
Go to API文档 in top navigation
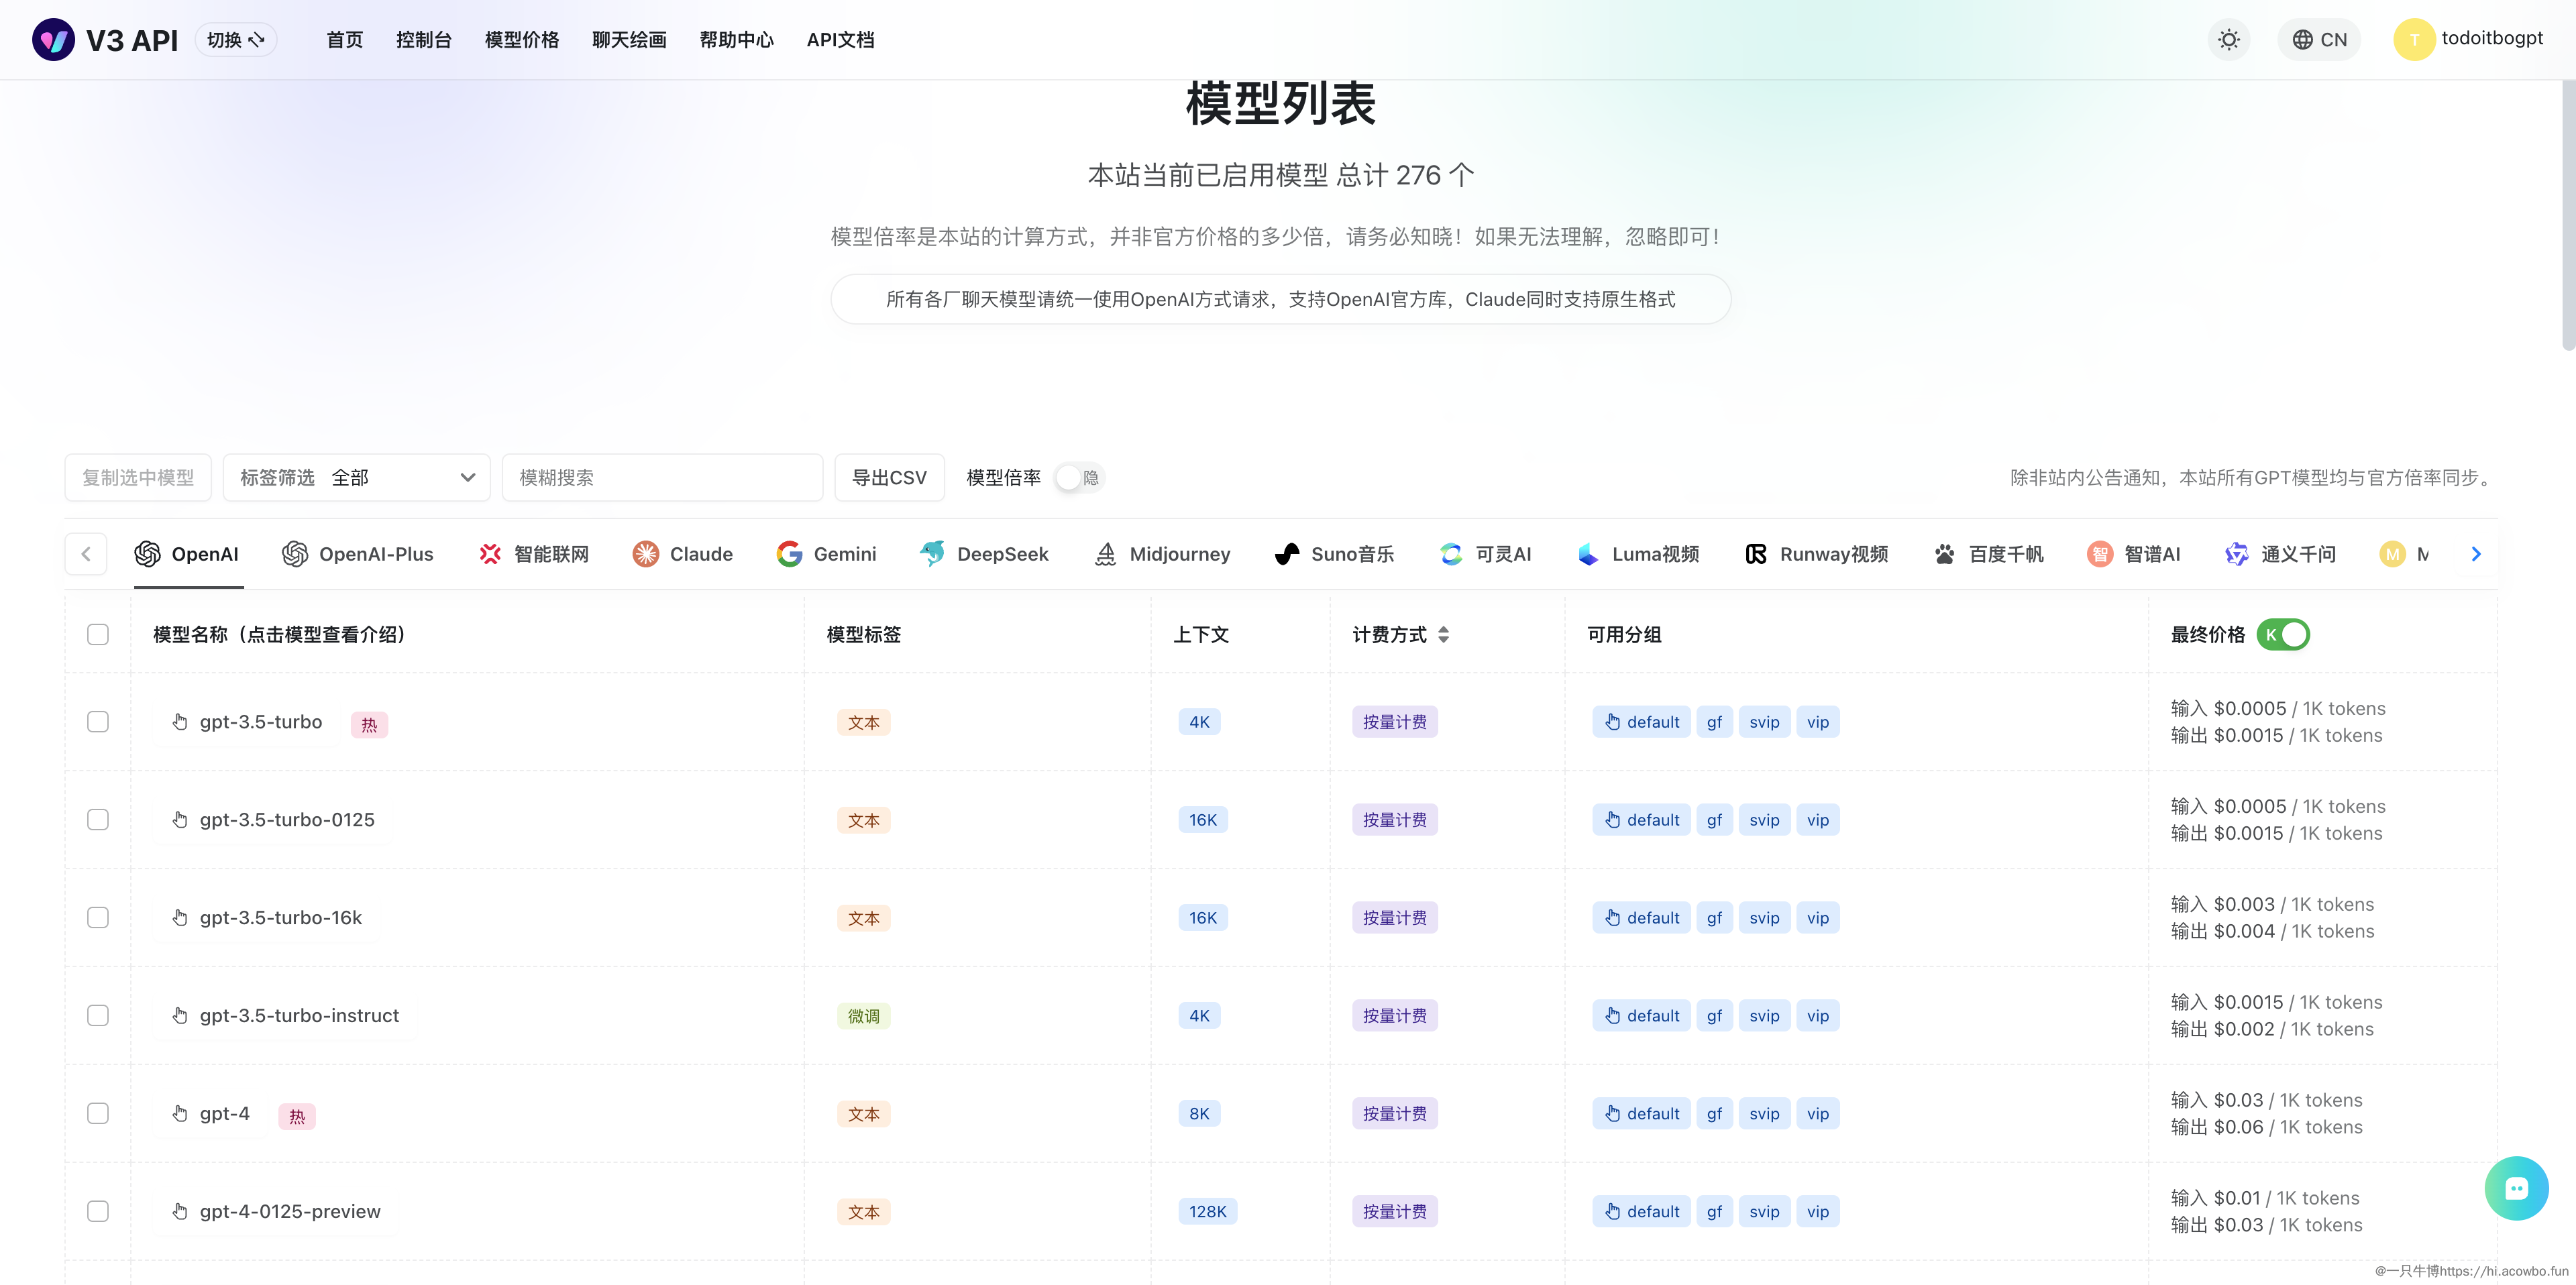tap(840, 40)
